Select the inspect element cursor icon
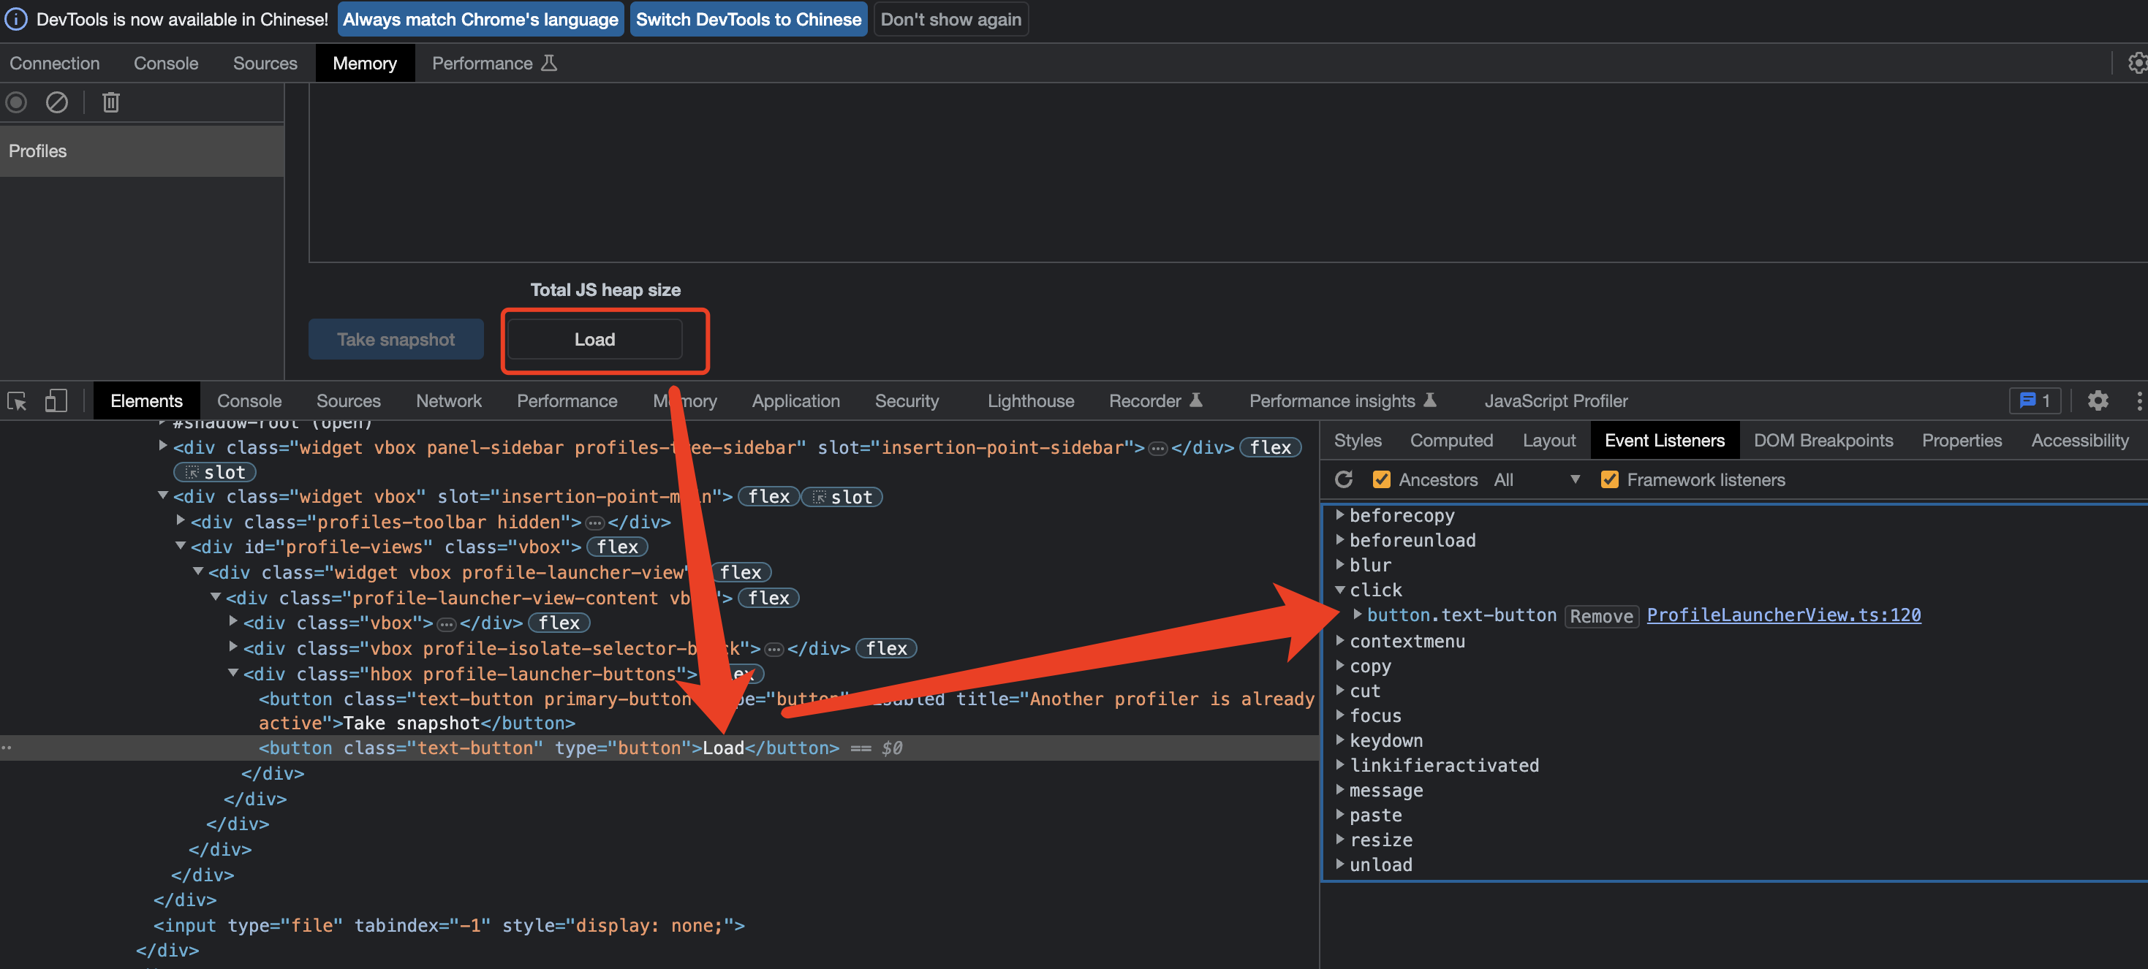Image resolution: width=2148 pixels, height=969 pixels. coord(17,400)
